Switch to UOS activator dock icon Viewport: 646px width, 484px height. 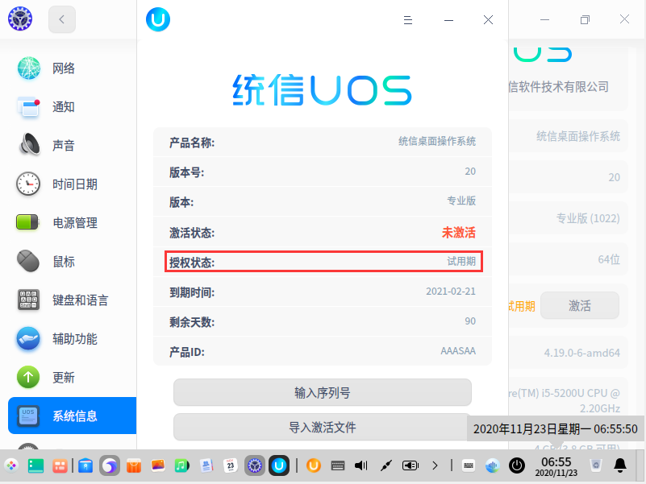click(279, 465)
